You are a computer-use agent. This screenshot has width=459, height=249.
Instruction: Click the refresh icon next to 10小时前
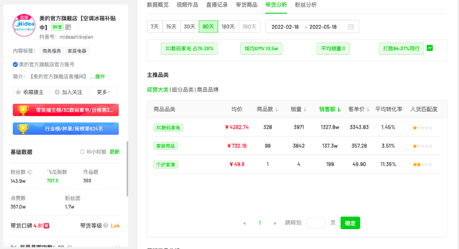point(82,152)
